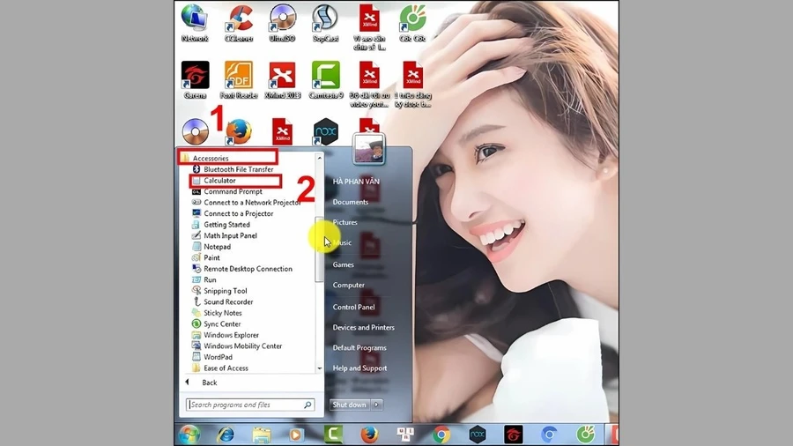This screenshot has height=446, width=793.
Task: Click the Search programs and files box
Action: pos(250,405)
